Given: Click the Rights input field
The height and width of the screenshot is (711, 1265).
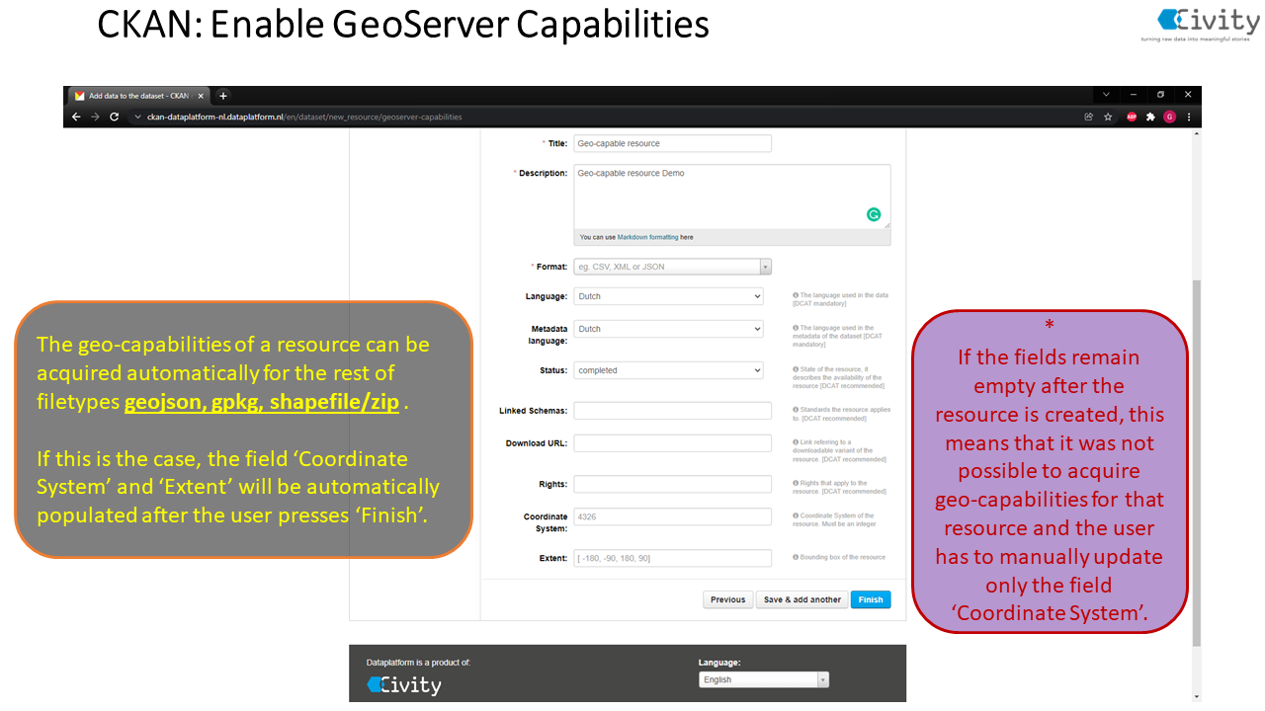Looking at the screenshot, I should [672, 484].
